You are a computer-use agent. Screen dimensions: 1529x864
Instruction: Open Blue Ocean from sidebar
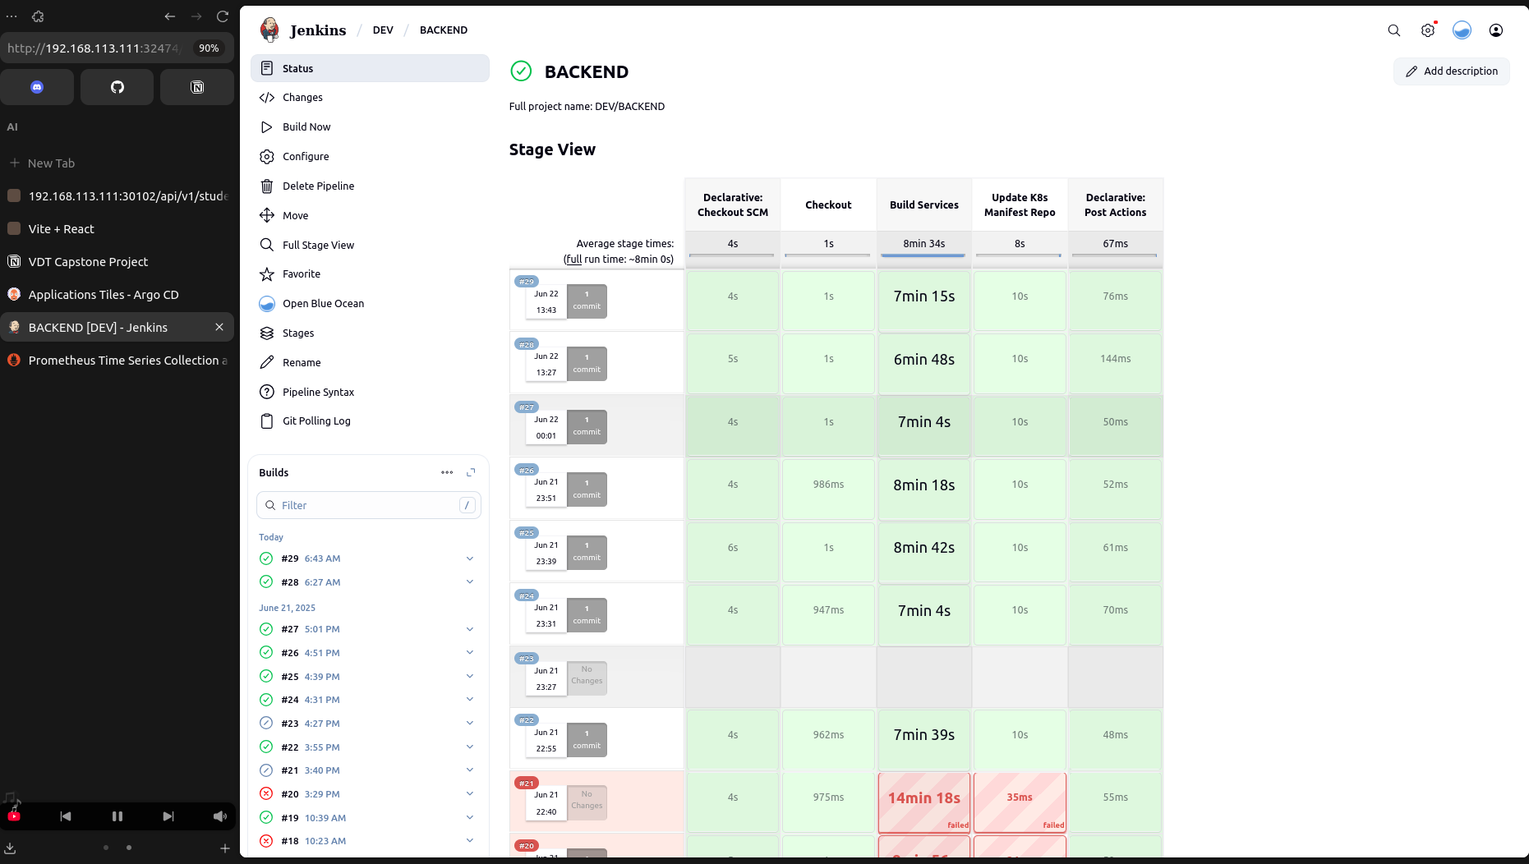pyautogui.click(x=370, y=304)
